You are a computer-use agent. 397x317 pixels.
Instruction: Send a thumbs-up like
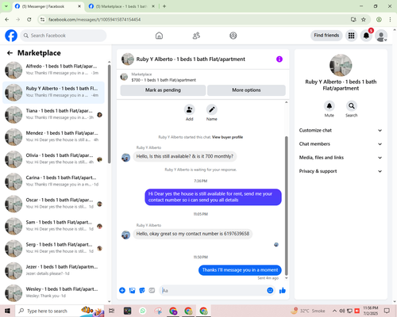[283, 291]
